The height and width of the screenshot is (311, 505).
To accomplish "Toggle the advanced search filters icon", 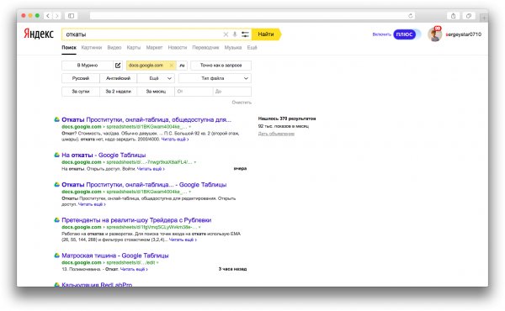I will (x=245, y=34).
